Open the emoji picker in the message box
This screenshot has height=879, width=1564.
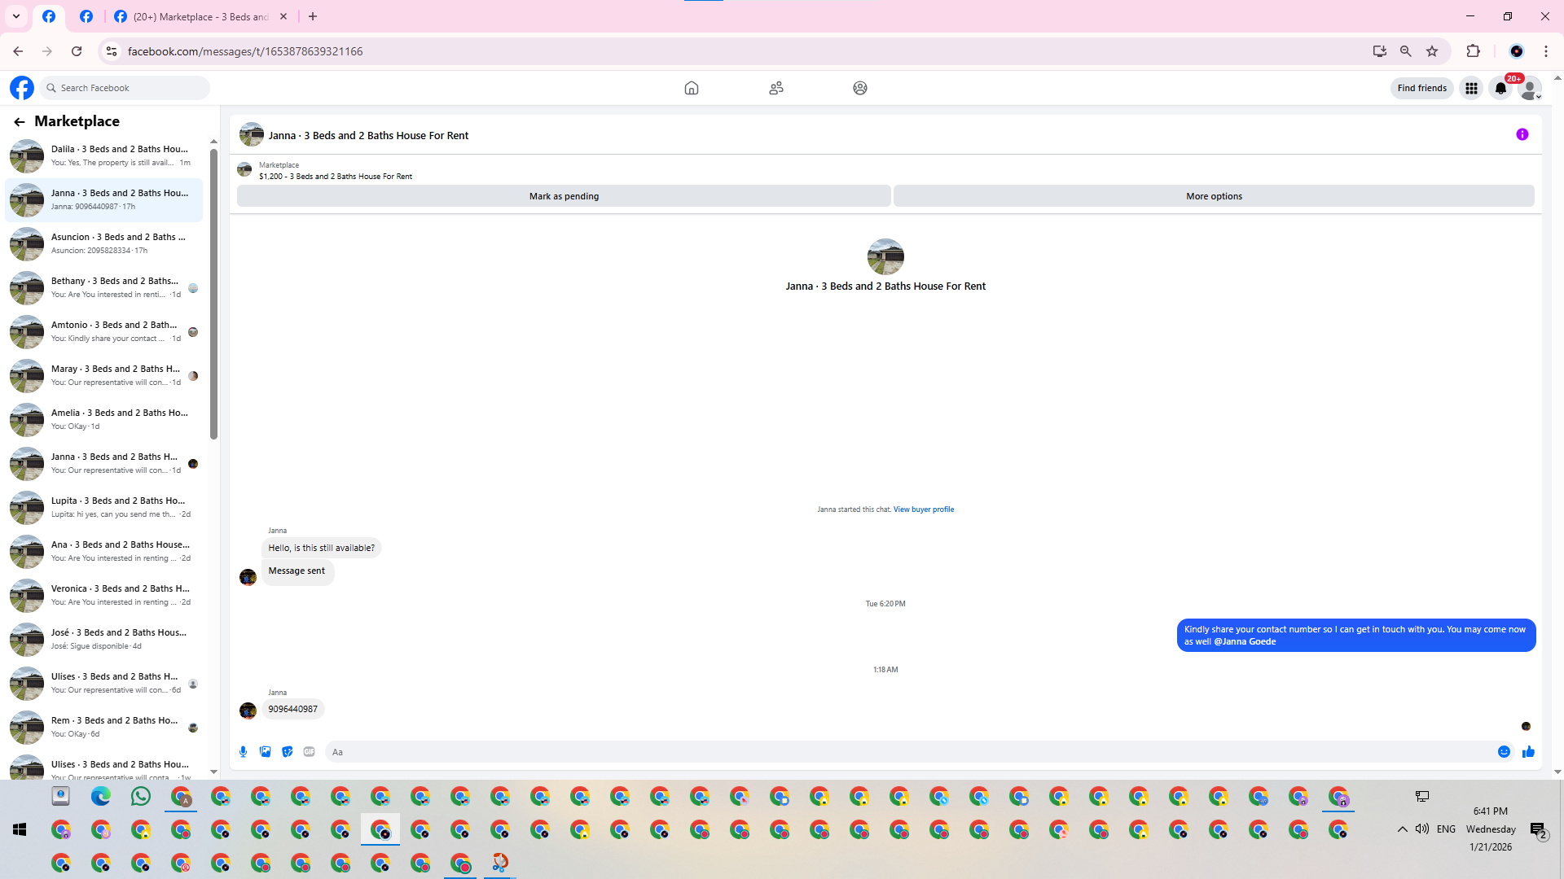coord(1504,752)
